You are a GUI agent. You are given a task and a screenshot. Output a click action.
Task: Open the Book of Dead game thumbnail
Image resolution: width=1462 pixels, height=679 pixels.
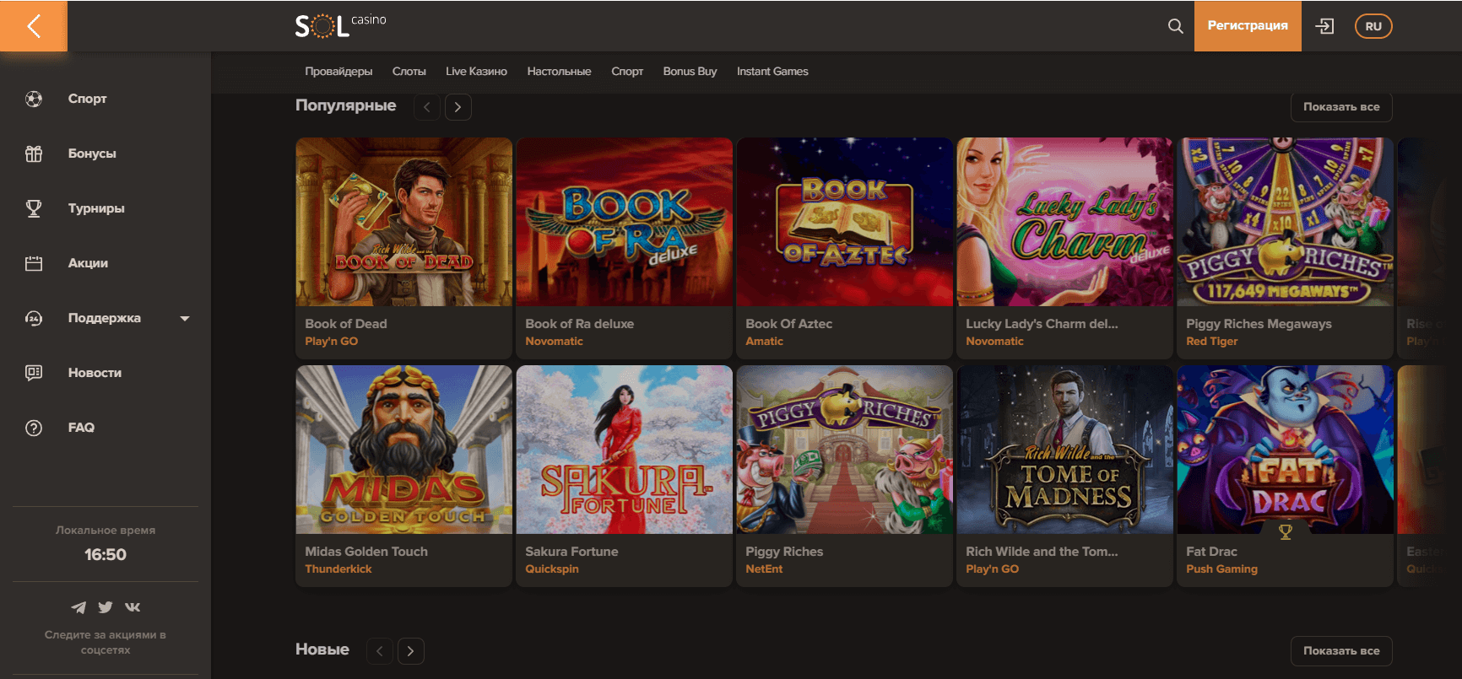coord(404,222)
